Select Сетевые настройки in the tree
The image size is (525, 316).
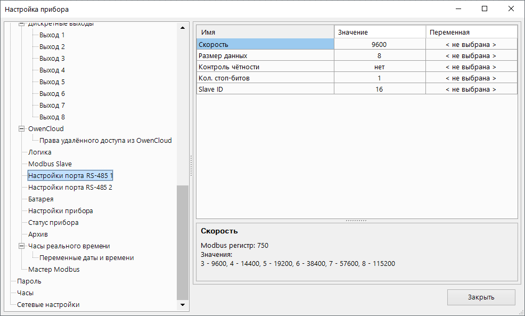click(48, 305)
